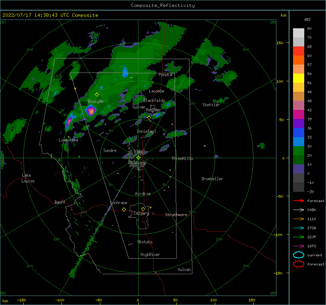The width and height of the screenshot is (326, 305).
Task: Click the red forecast ellipse legend icon
Action: (x=298, y=264)
